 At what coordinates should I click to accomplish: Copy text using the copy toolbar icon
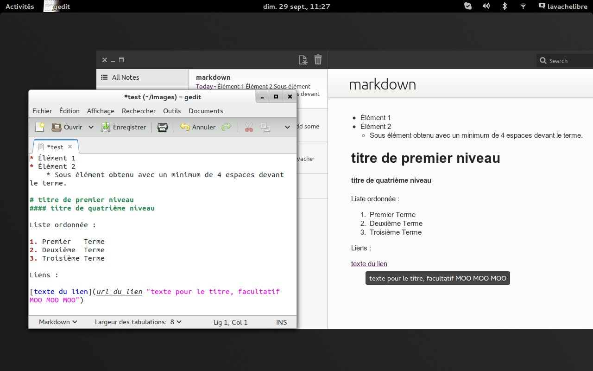click(266, 127)
